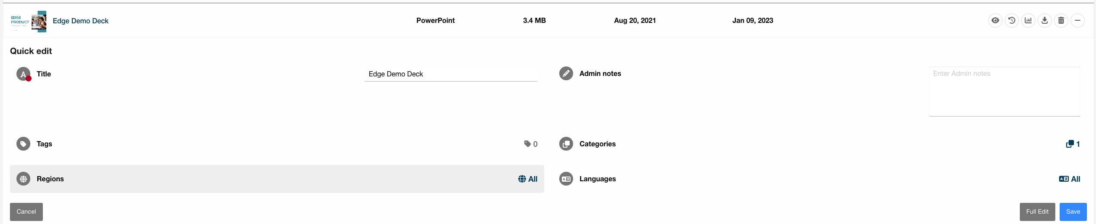The width and height of the screenshot is (1096, 224).
Task: Collapse quick edit with minus icon
Action: (1077, 20)
